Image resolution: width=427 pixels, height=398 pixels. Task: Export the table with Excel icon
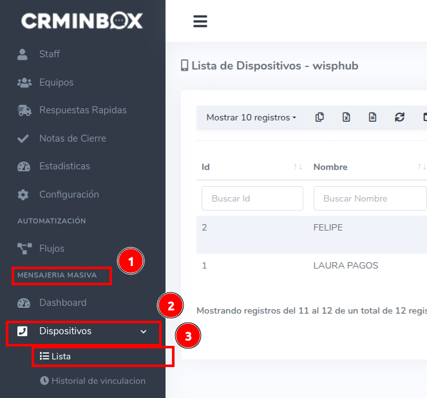[x=346, y=117]
